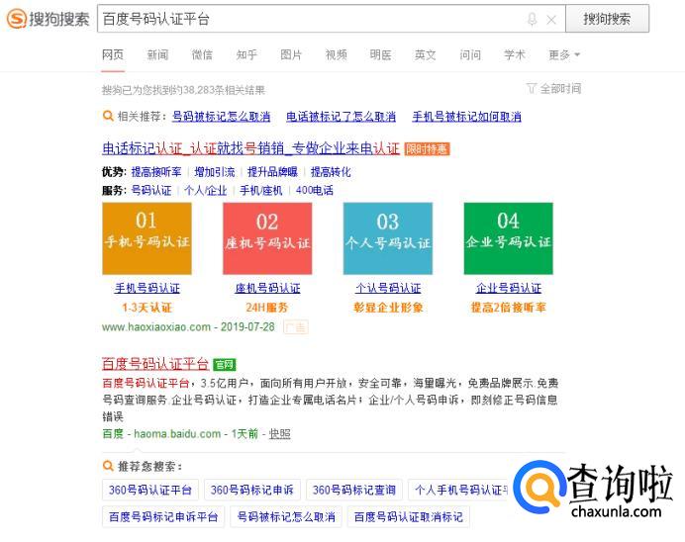Open the 全部时间 time filter
The image size is (685, 542).
pos(554,89)
